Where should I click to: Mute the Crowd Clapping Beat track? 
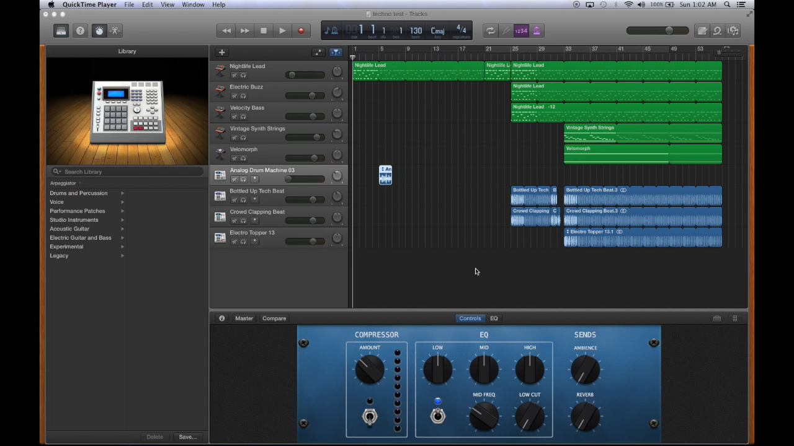click(234, 221)
